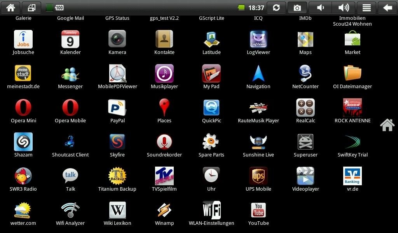Open Skyfire browser

coord(117,145)
